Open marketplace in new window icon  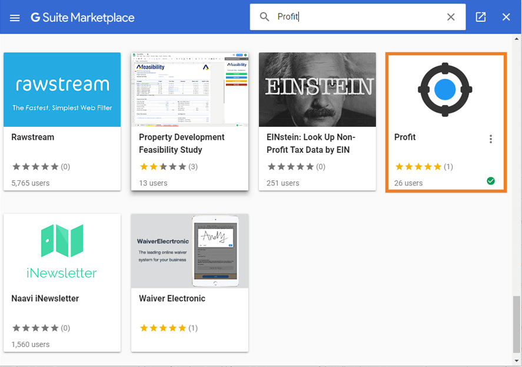[480, 17]
